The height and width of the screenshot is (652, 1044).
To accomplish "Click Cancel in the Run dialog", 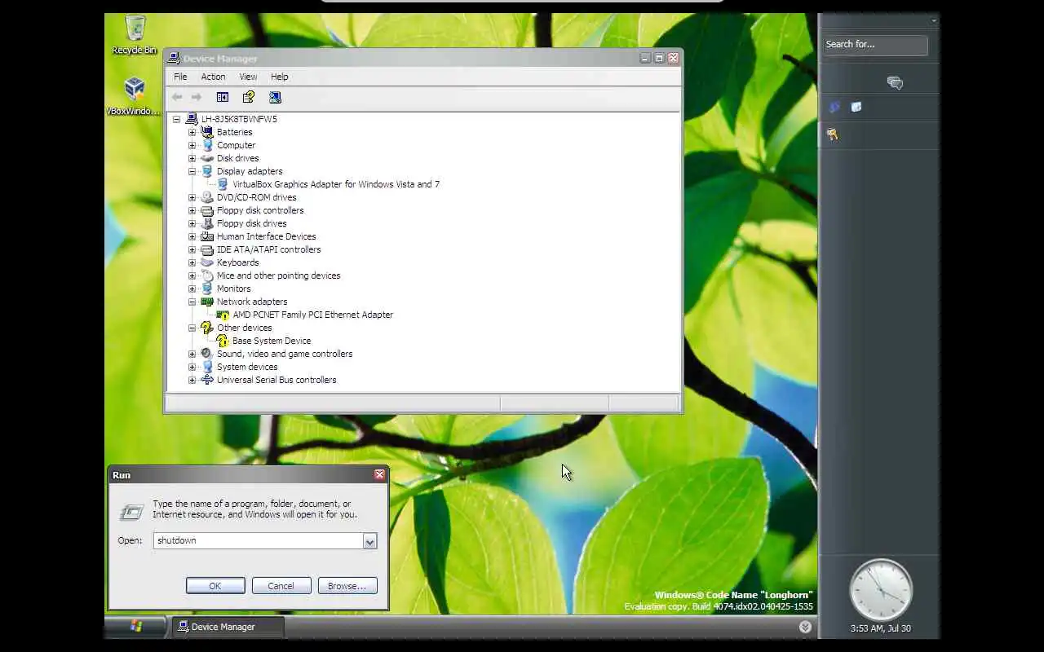I will point(281,586).
